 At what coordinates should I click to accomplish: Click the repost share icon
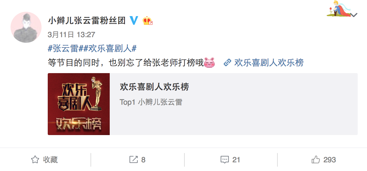pos(133,160)
